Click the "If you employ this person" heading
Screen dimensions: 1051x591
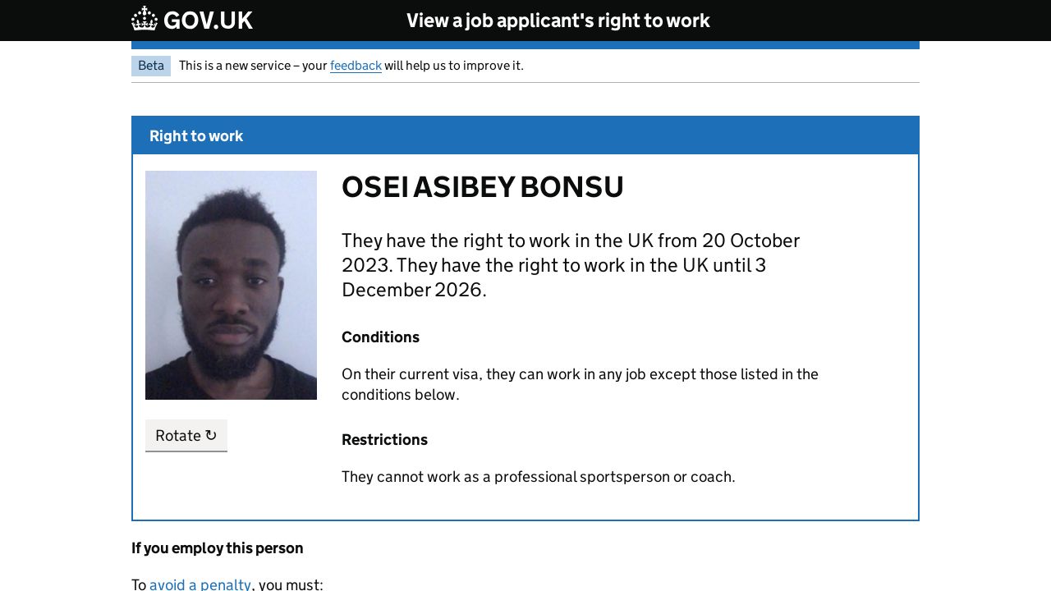[x=218, y=548]
